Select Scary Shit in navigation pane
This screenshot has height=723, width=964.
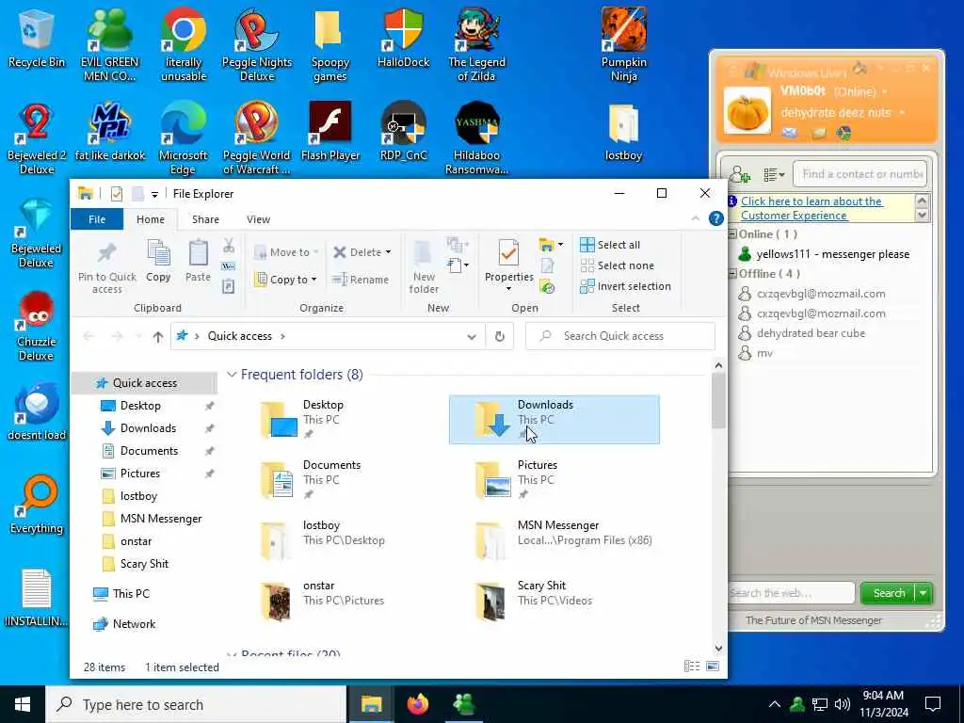144,564
